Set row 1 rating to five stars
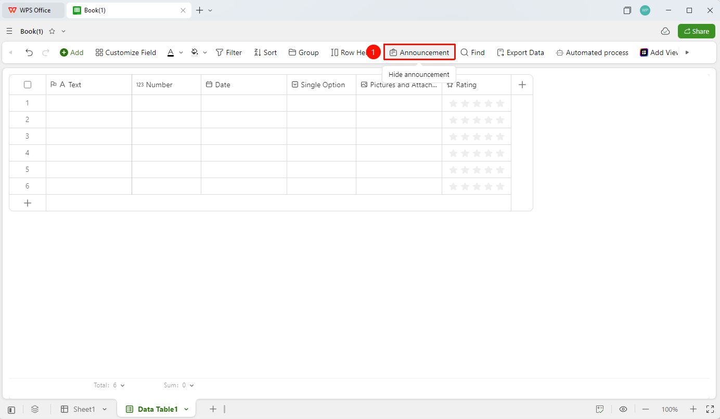Screen dimensions: 720x419 click(500, 103)
